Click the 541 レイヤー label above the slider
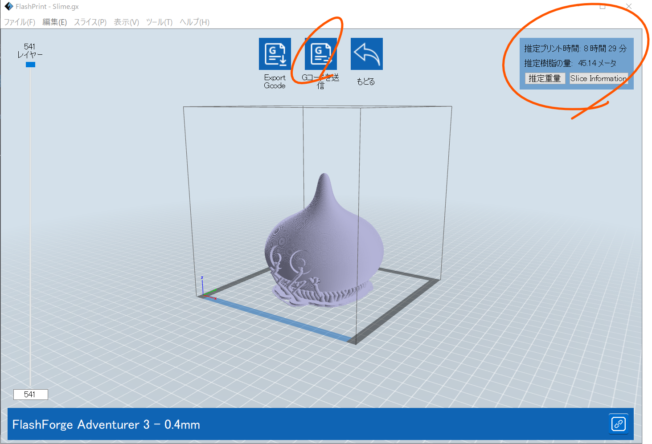The height and width of the screenshot is (444, 652). point(30,50)
